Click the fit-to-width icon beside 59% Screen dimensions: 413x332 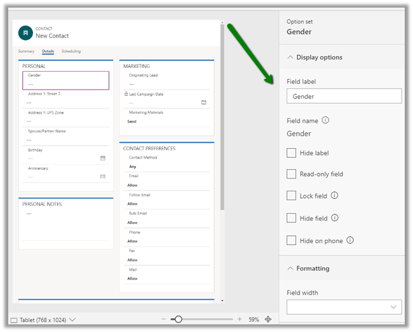268,319
